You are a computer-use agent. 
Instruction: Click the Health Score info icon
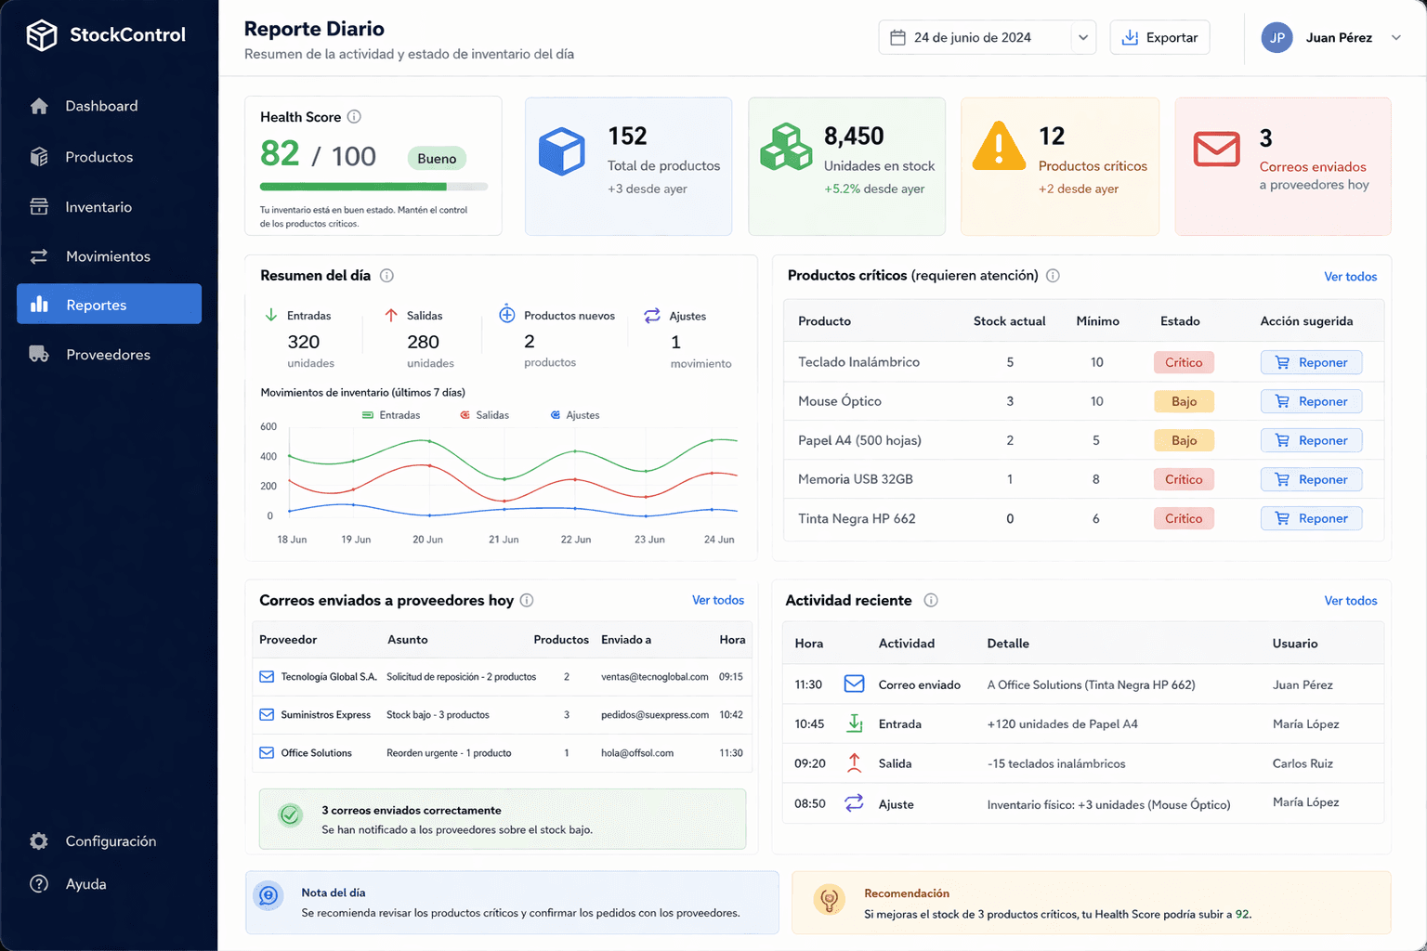[x=354, y=116]
